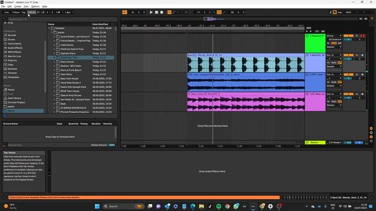Viewport: 376px width, 211px height.
Task: Toggle track activator on second track
Action: click(x=348, y=55)
